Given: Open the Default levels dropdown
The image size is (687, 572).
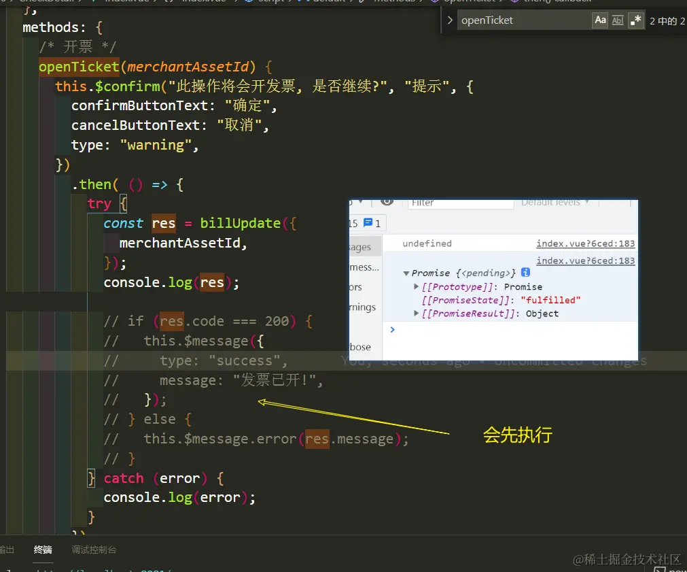Looking at the screenshot, I should [x=555, y=203].
